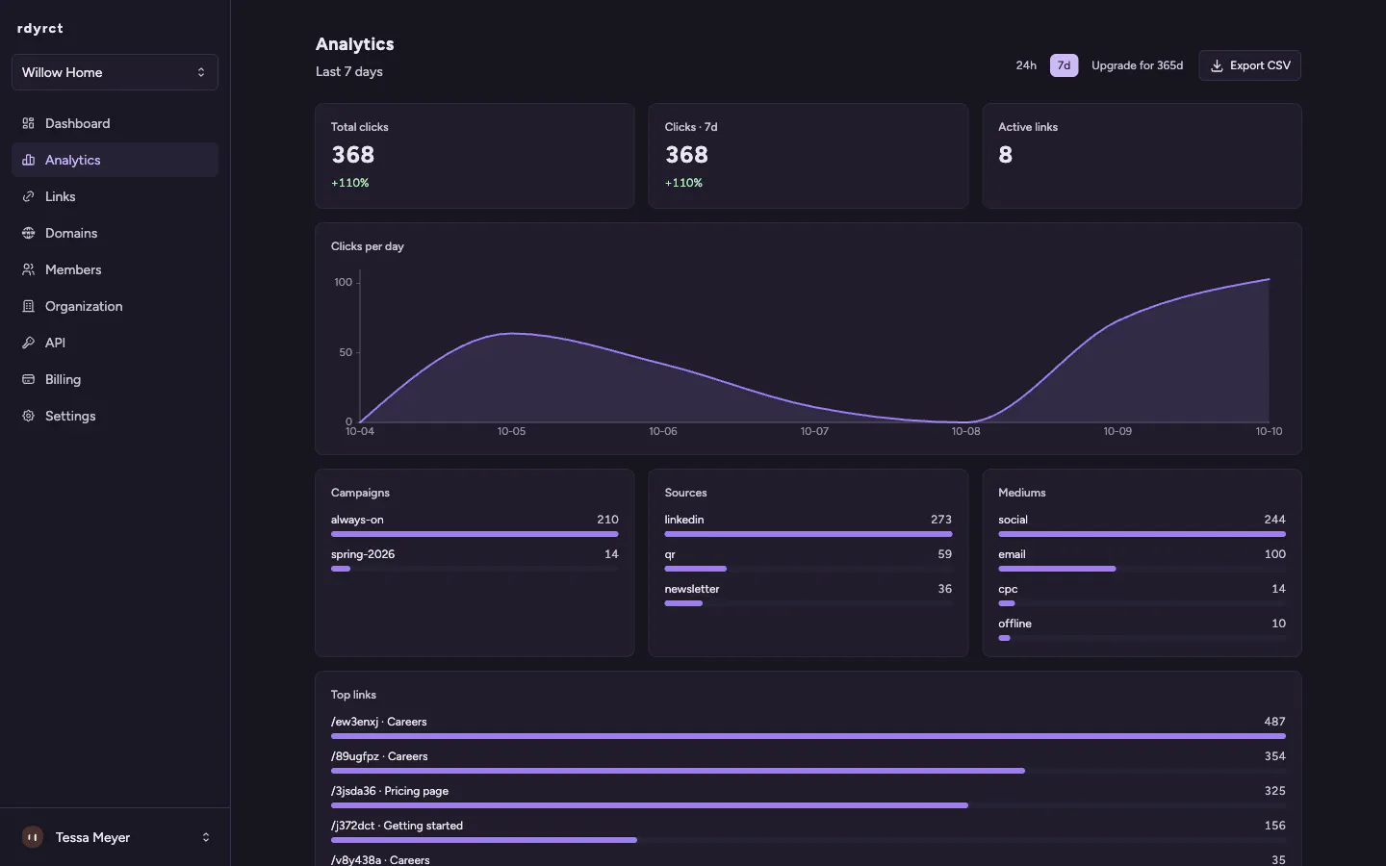Click the Links chain icon

pyautogui.click(x=28, y=196)
